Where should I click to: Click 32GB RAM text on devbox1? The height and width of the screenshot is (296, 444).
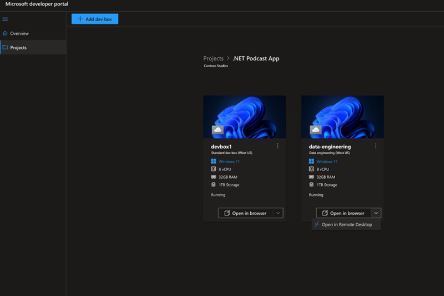(228, 177)
